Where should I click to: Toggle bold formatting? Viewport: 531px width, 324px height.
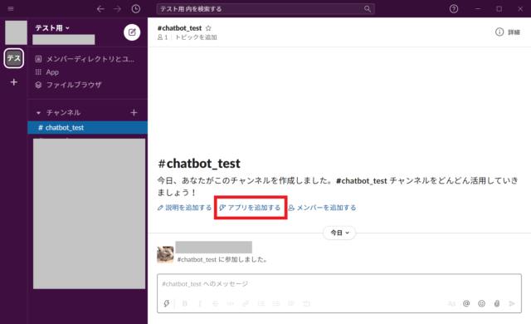pyautogui.click(x=184, y=304)
